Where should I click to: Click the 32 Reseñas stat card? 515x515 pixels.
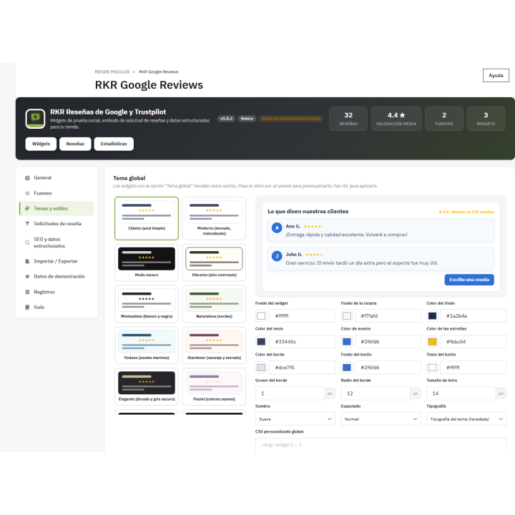click(348, 119)
